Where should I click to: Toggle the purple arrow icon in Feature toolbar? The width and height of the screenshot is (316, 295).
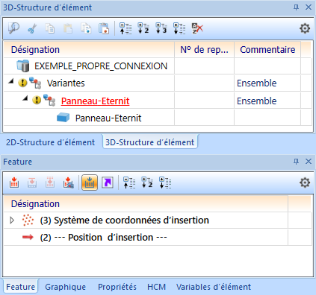[108, 183]
